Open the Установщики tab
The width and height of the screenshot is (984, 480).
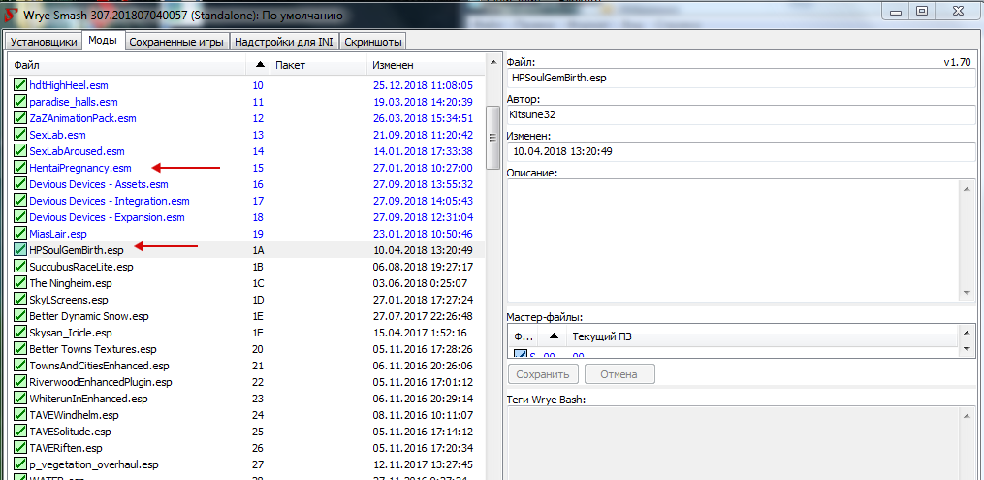click(x=43, y=42)
